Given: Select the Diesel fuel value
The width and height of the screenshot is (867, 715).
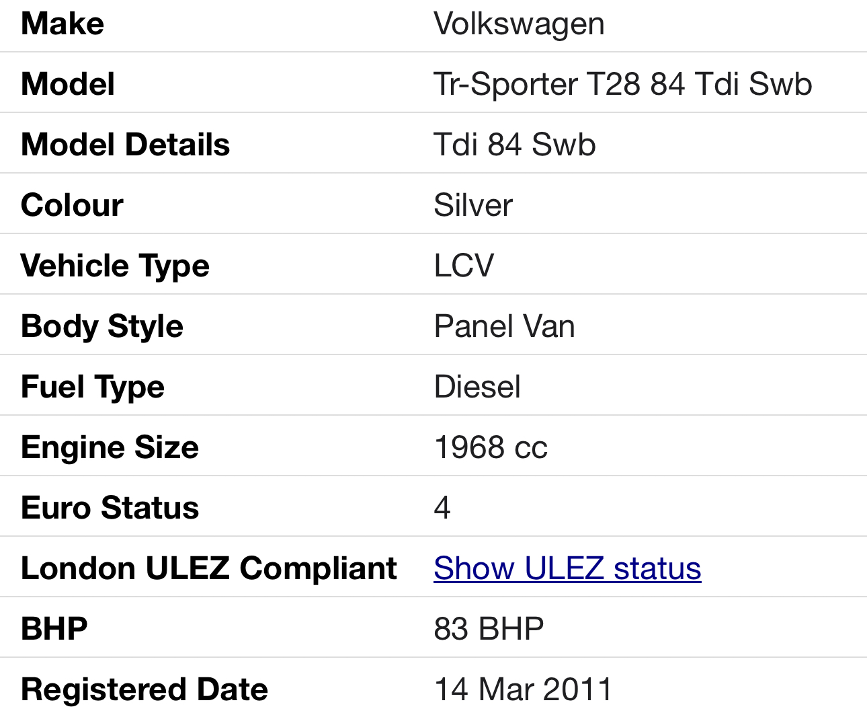Looking at the screenshot, I should 477,387.
